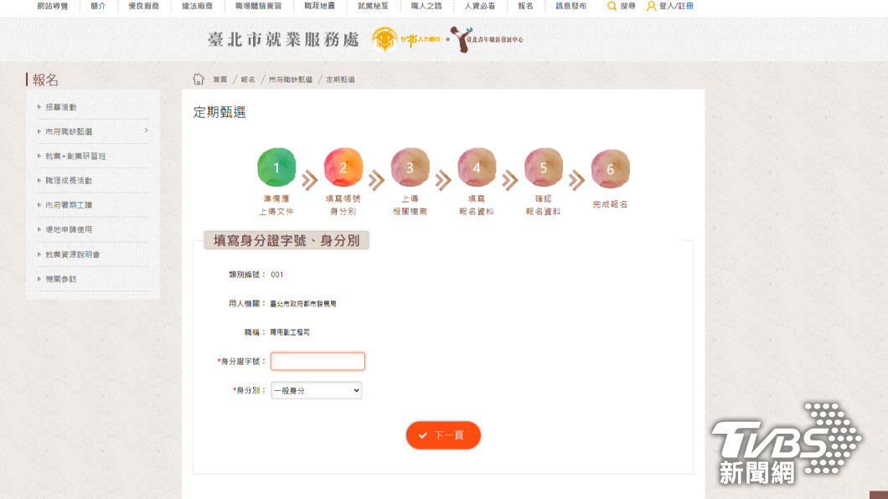Click step 5 circle 確認報名資料

click(x=544, y=167)
